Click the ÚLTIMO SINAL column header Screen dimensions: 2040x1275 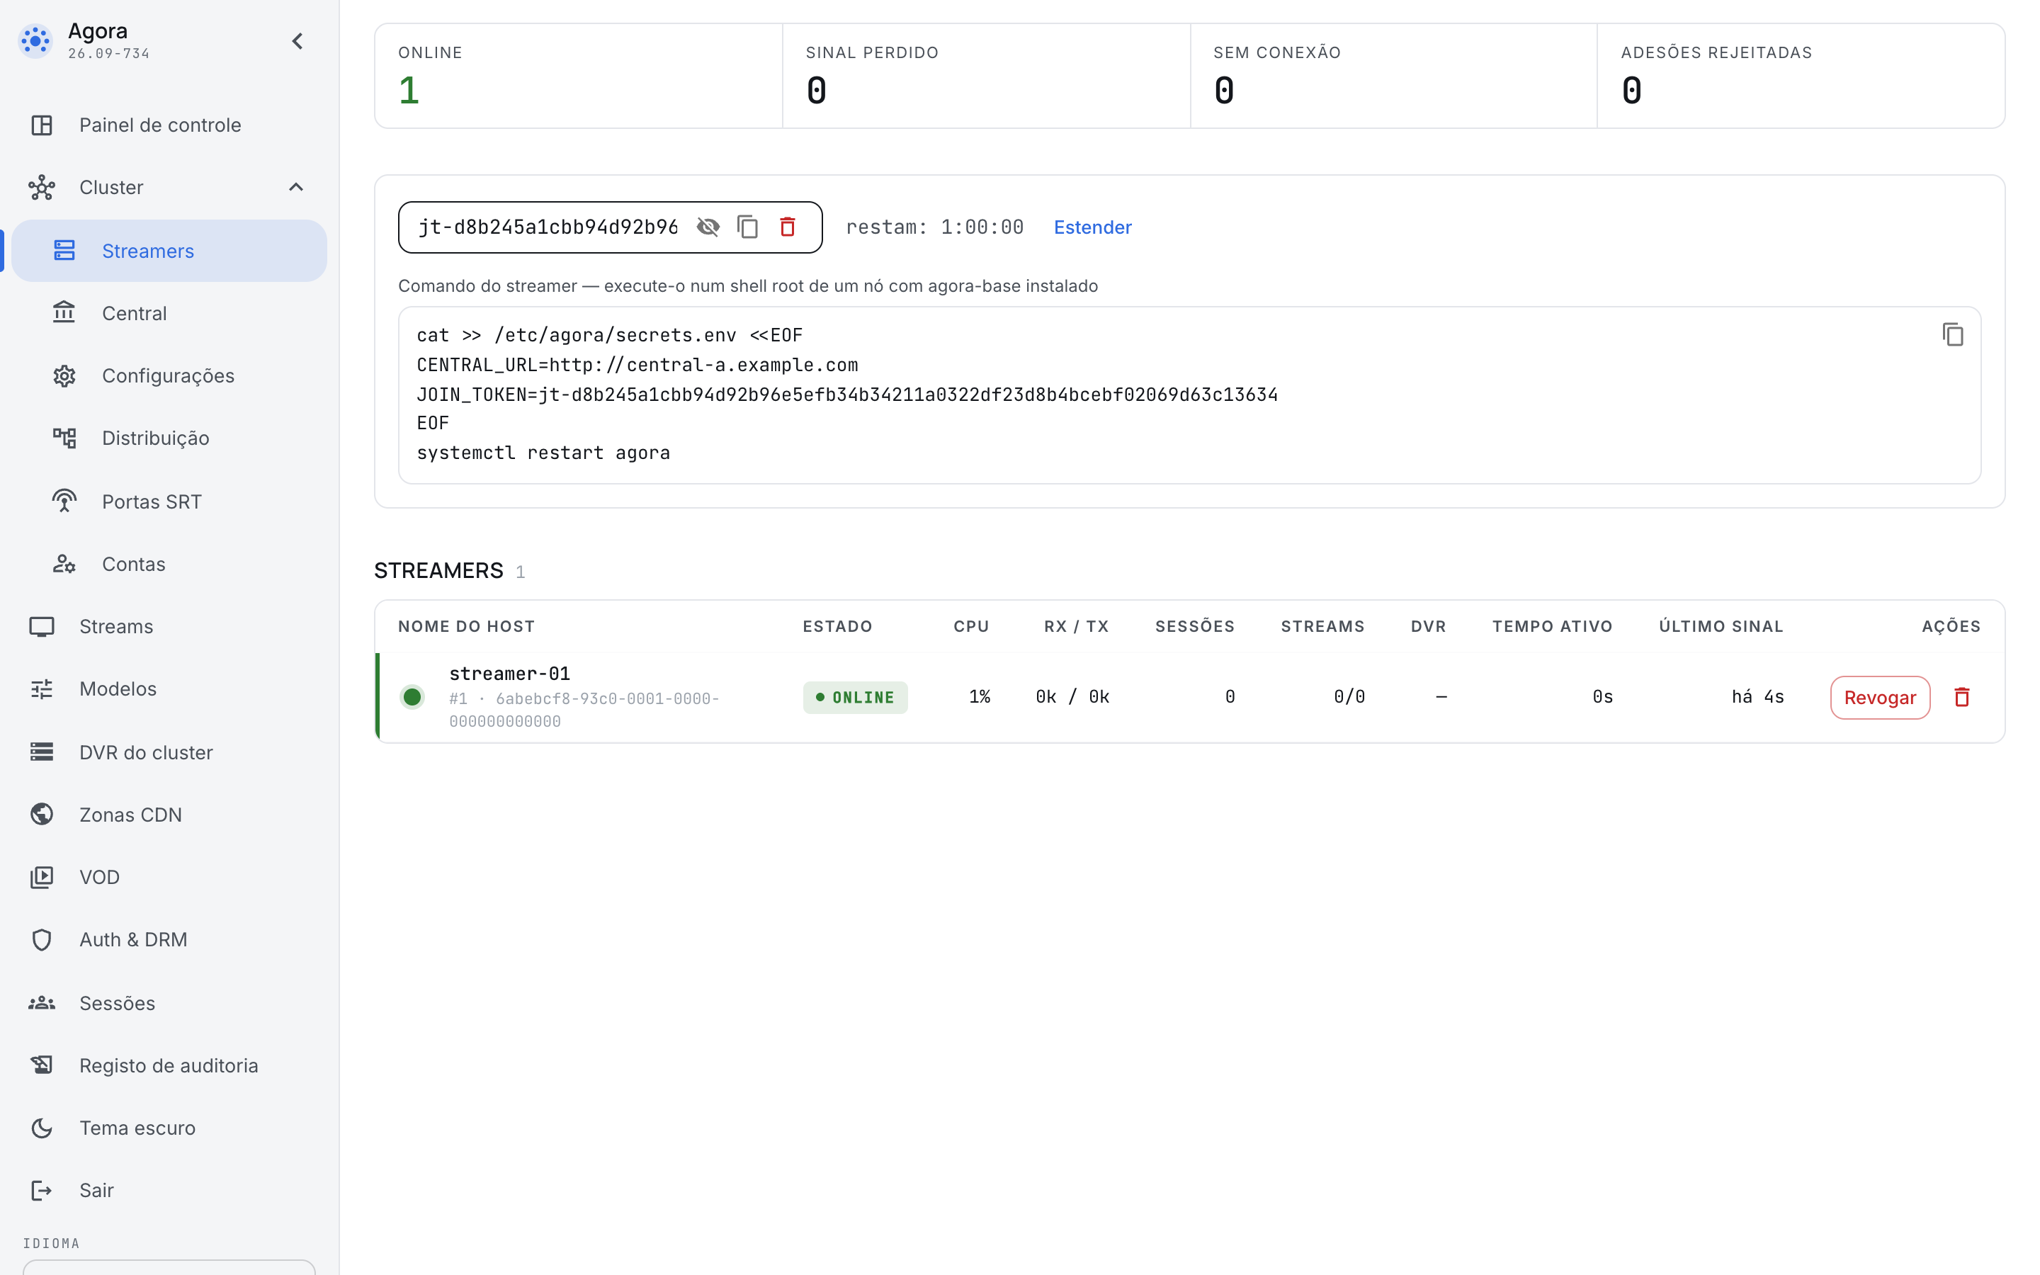pyautogui.click(x=1721, y=627)
